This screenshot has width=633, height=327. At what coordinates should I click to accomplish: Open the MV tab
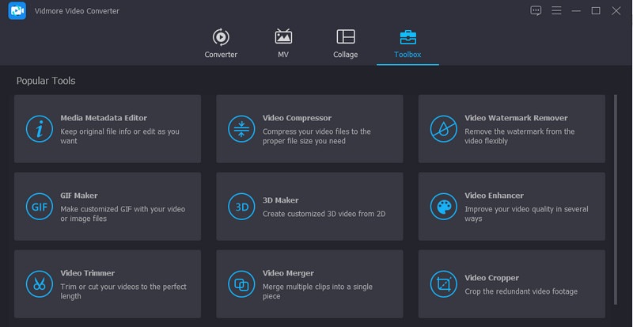pos(283,44)
